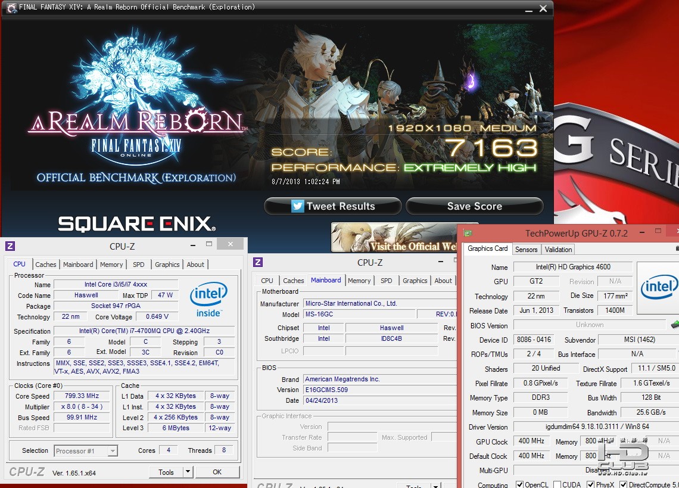Switch to the Sensors tab in GPU-Z
The height and width of the screenshot is (488, 679).
tap(526, 249)
